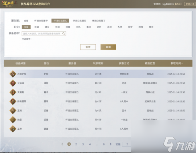Filter by profession 荒羽

click(57, 27)
